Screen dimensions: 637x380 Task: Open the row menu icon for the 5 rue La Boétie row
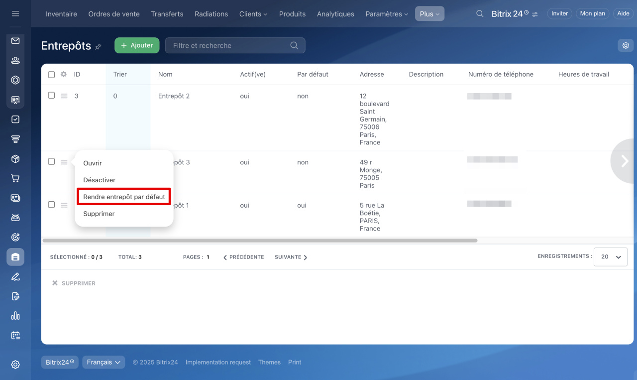click(x=64, y=205)
